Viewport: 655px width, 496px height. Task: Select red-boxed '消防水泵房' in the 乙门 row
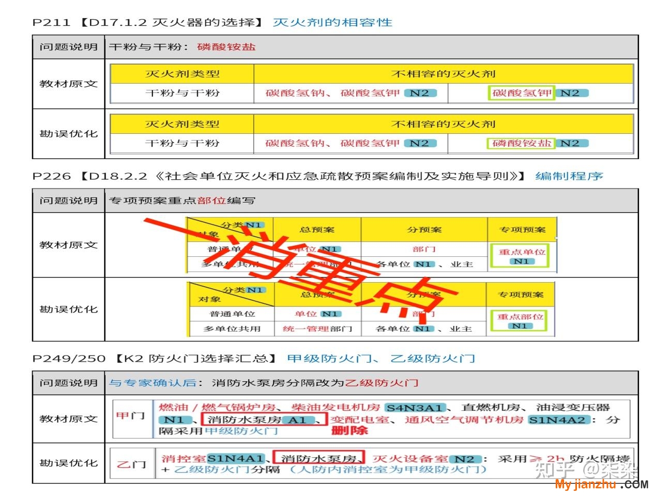click(x=319, y=458)
